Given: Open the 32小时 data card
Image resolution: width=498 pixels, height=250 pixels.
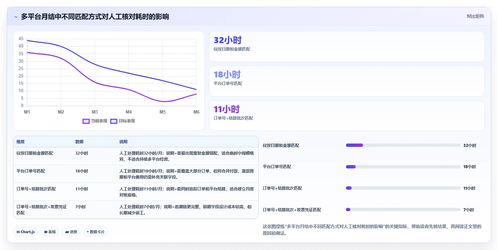Looking at the screenshot, I should (347, 46).
